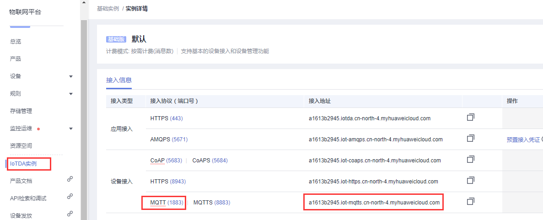Click external link icon beside API检索和调试
The height and width of the screenshot is (220, 543).
[x=70, y=197]
